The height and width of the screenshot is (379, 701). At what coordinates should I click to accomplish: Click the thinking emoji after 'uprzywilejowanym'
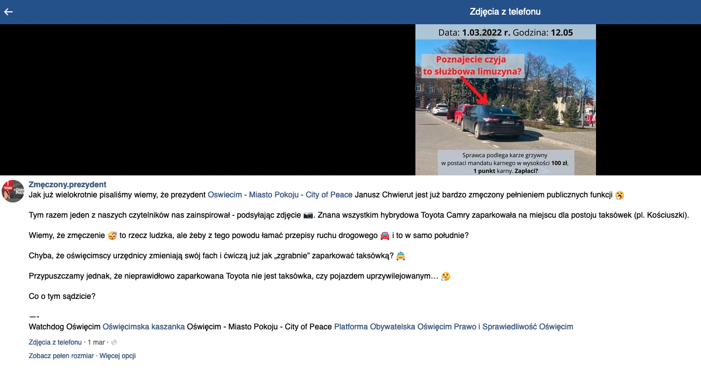click(x=446, y=276)
